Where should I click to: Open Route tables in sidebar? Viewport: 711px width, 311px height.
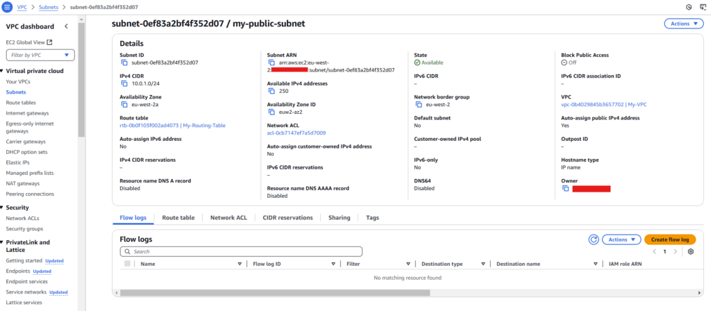click(21, 103)
